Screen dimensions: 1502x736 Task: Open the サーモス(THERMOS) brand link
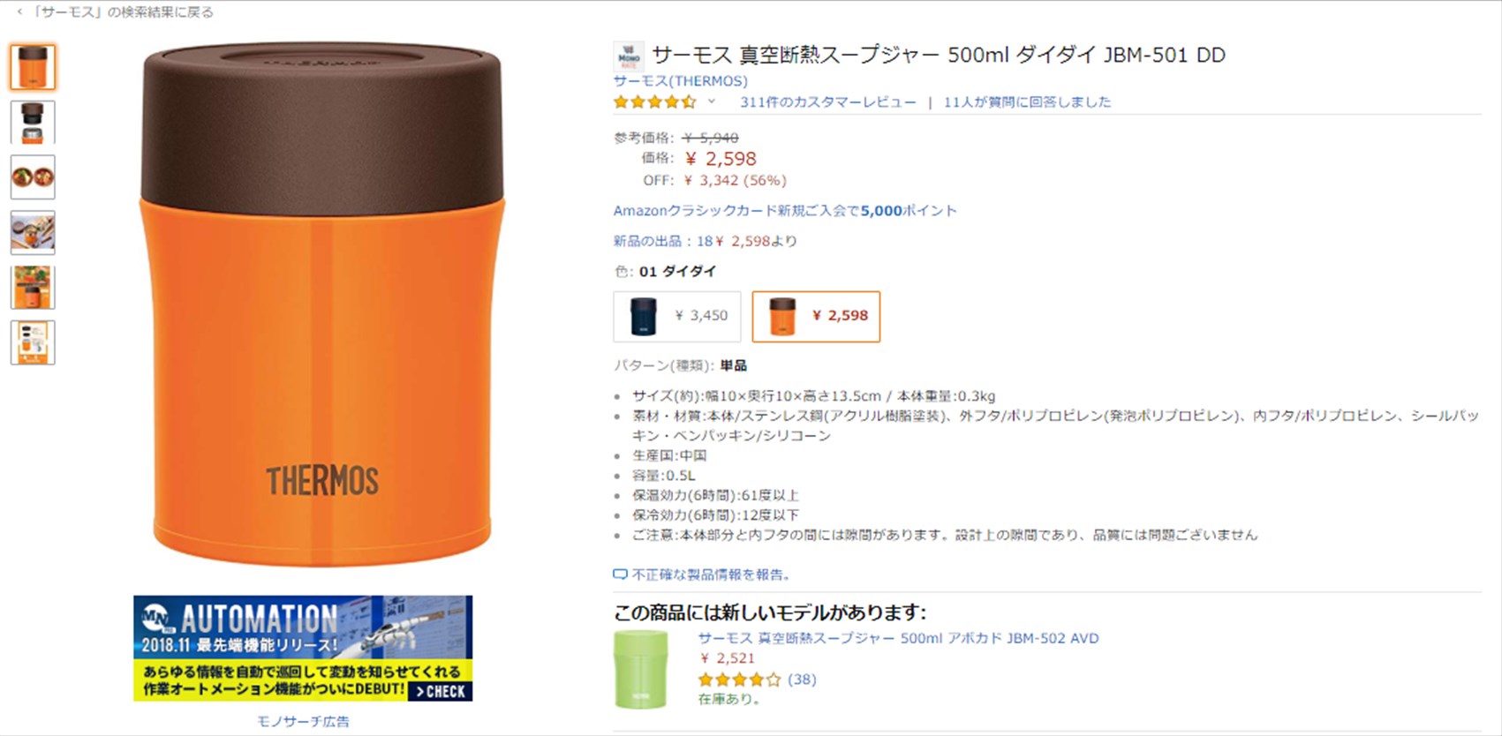click(681, 81)
